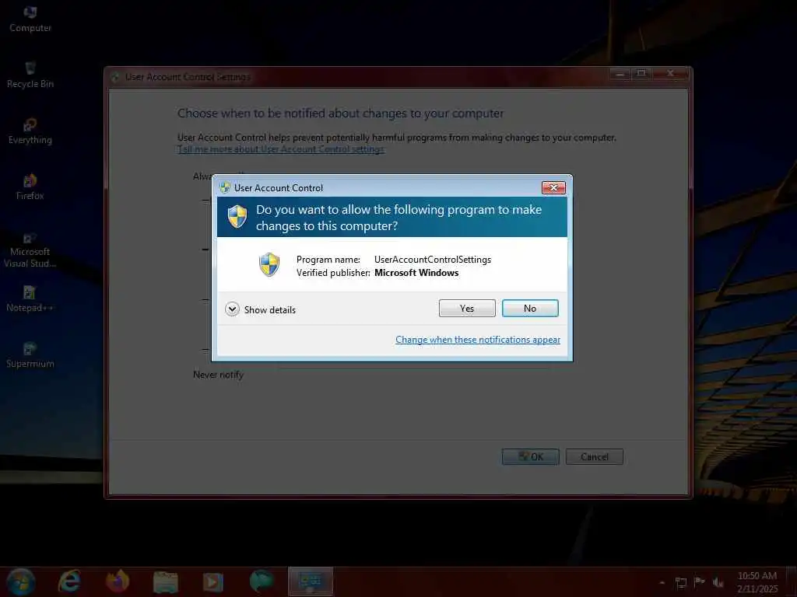Minimize the User Account Control Settings window
This screenshot has height=597, width=797.
[x=620, y=74]
